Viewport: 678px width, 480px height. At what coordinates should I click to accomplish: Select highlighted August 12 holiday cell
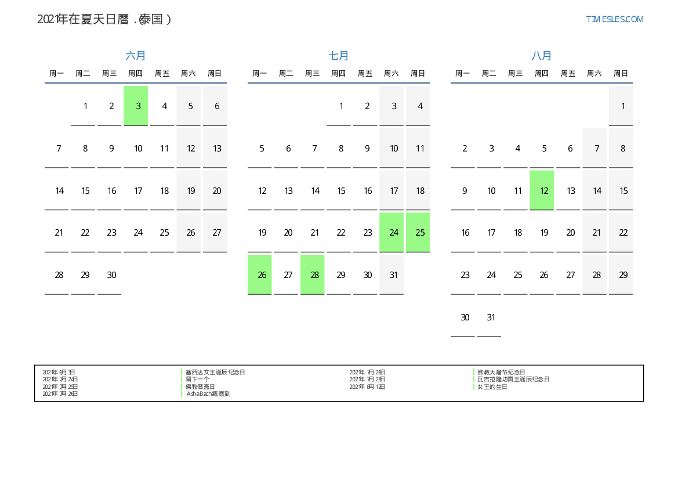click(542, 190)
